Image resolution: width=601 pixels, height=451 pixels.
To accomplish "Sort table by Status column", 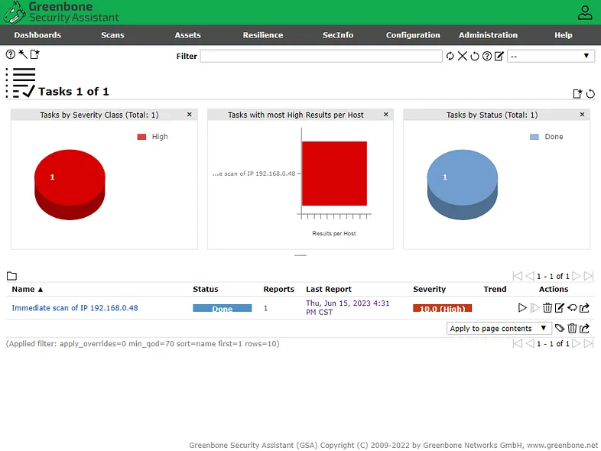I will [x=206, y=289].
